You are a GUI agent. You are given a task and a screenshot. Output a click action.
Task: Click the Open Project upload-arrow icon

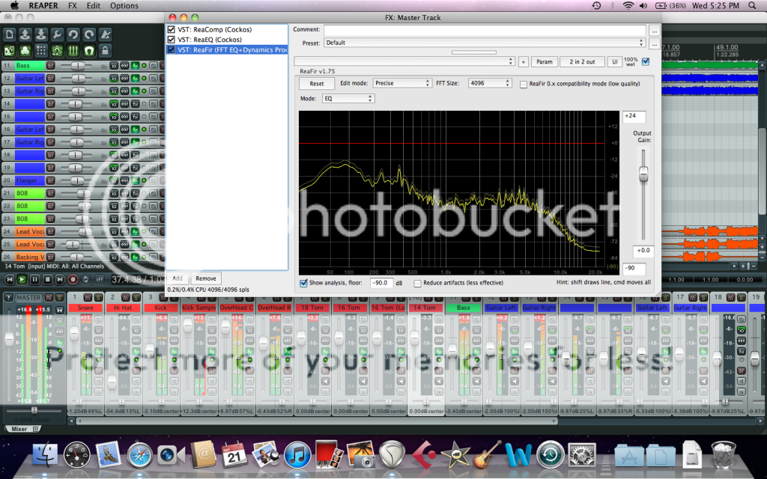pyautogui.click(x=25, y=34)
